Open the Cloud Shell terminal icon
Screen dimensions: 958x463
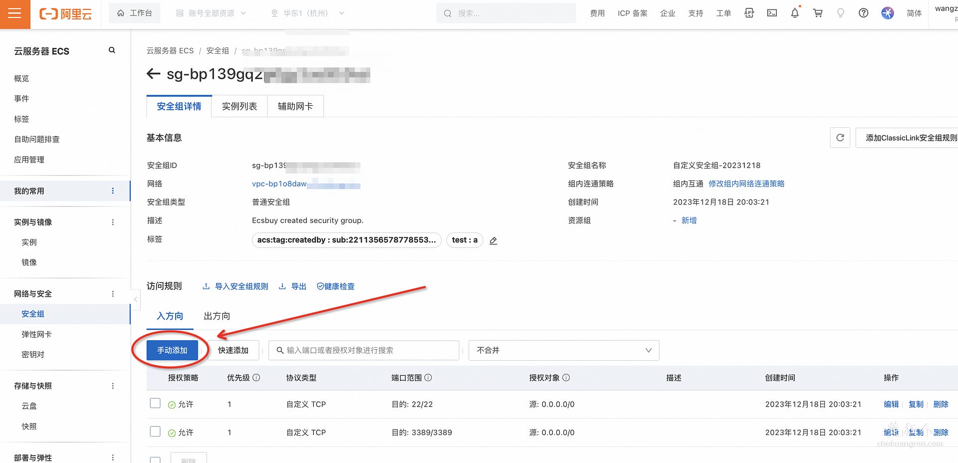[x=772, y=13]
